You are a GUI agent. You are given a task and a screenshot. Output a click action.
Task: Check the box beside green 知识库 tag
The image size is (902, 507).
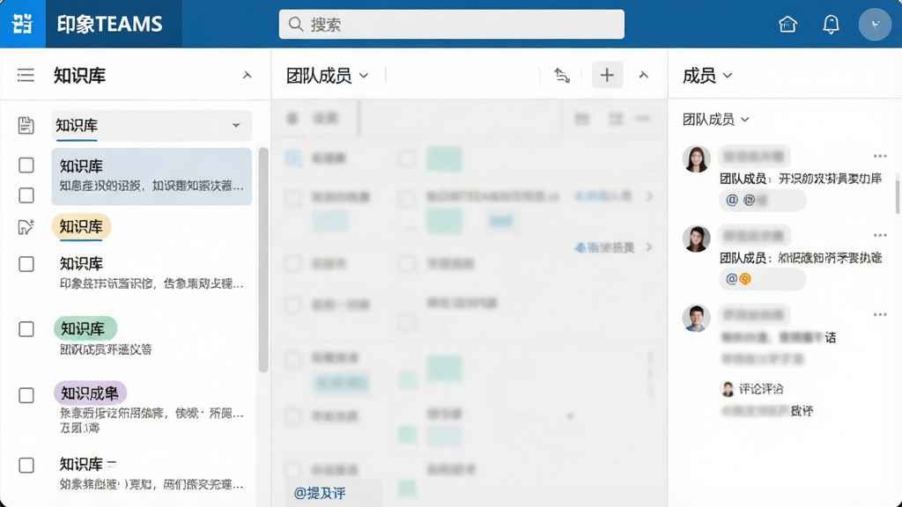point(26,329)
